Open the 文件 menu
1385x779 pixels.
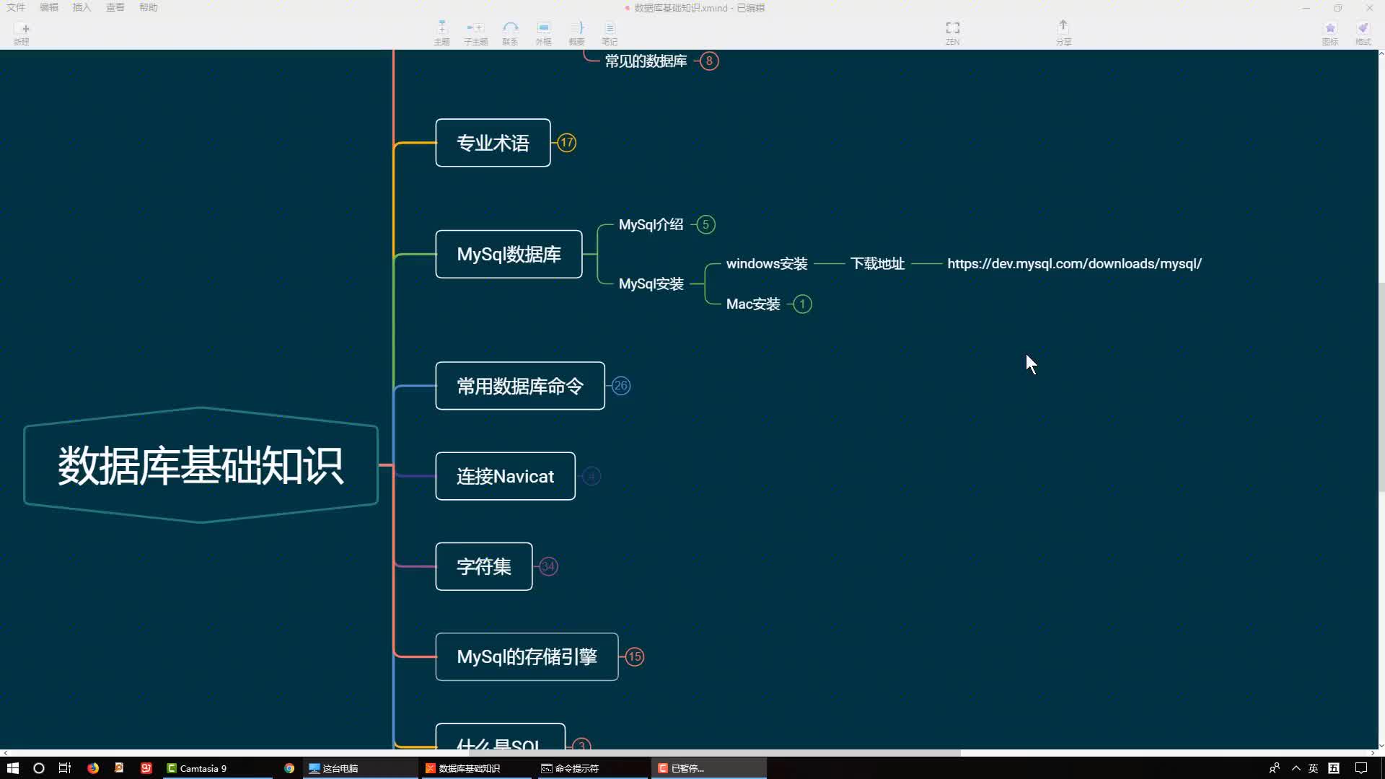[16, 7]
